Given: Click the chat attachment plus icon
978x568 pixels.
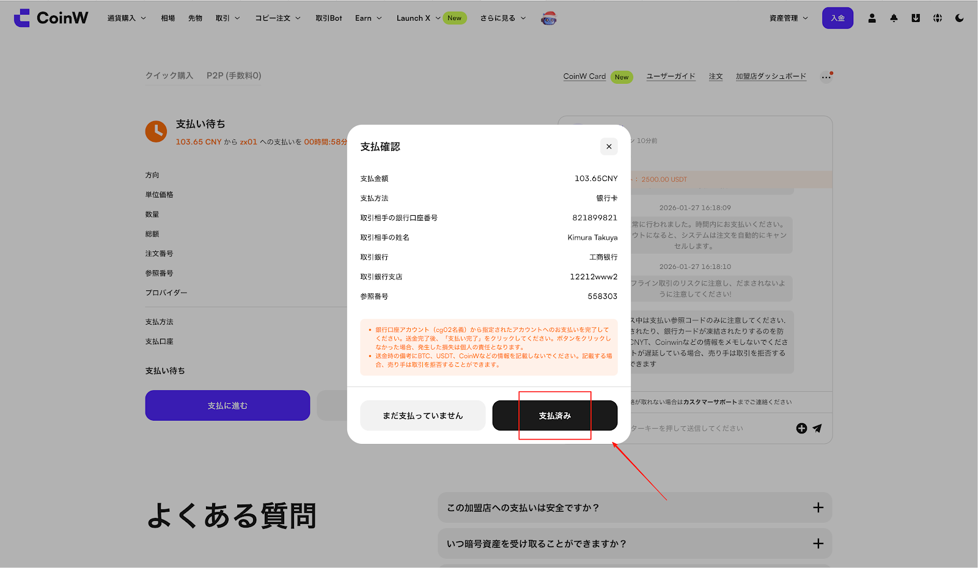Looking at the screenshot, I should (801, 429).
